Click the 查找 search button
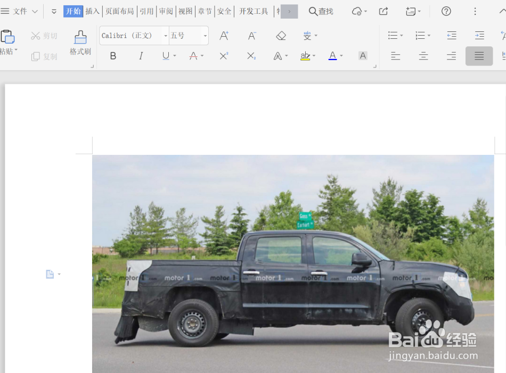The image size is (506, 373). pyautogui.click(x=321, y=11)
